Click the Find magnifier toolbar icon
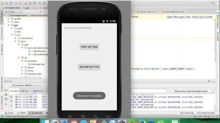 (40, 3)
